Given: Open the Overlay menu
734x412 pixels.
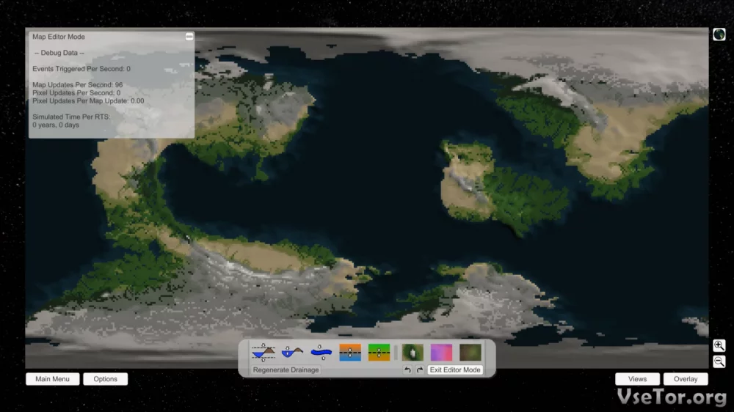Looking at the screenshot, I should [686, 379].
